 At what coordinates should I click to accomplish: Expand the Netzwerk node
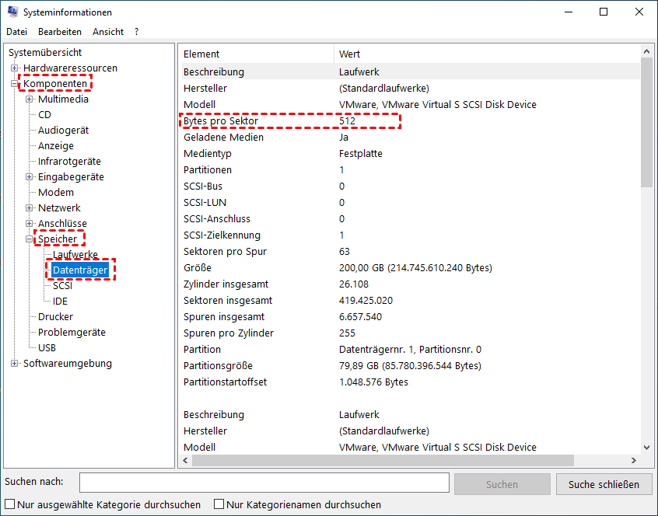pyautogui.click(x=29, y=208)
